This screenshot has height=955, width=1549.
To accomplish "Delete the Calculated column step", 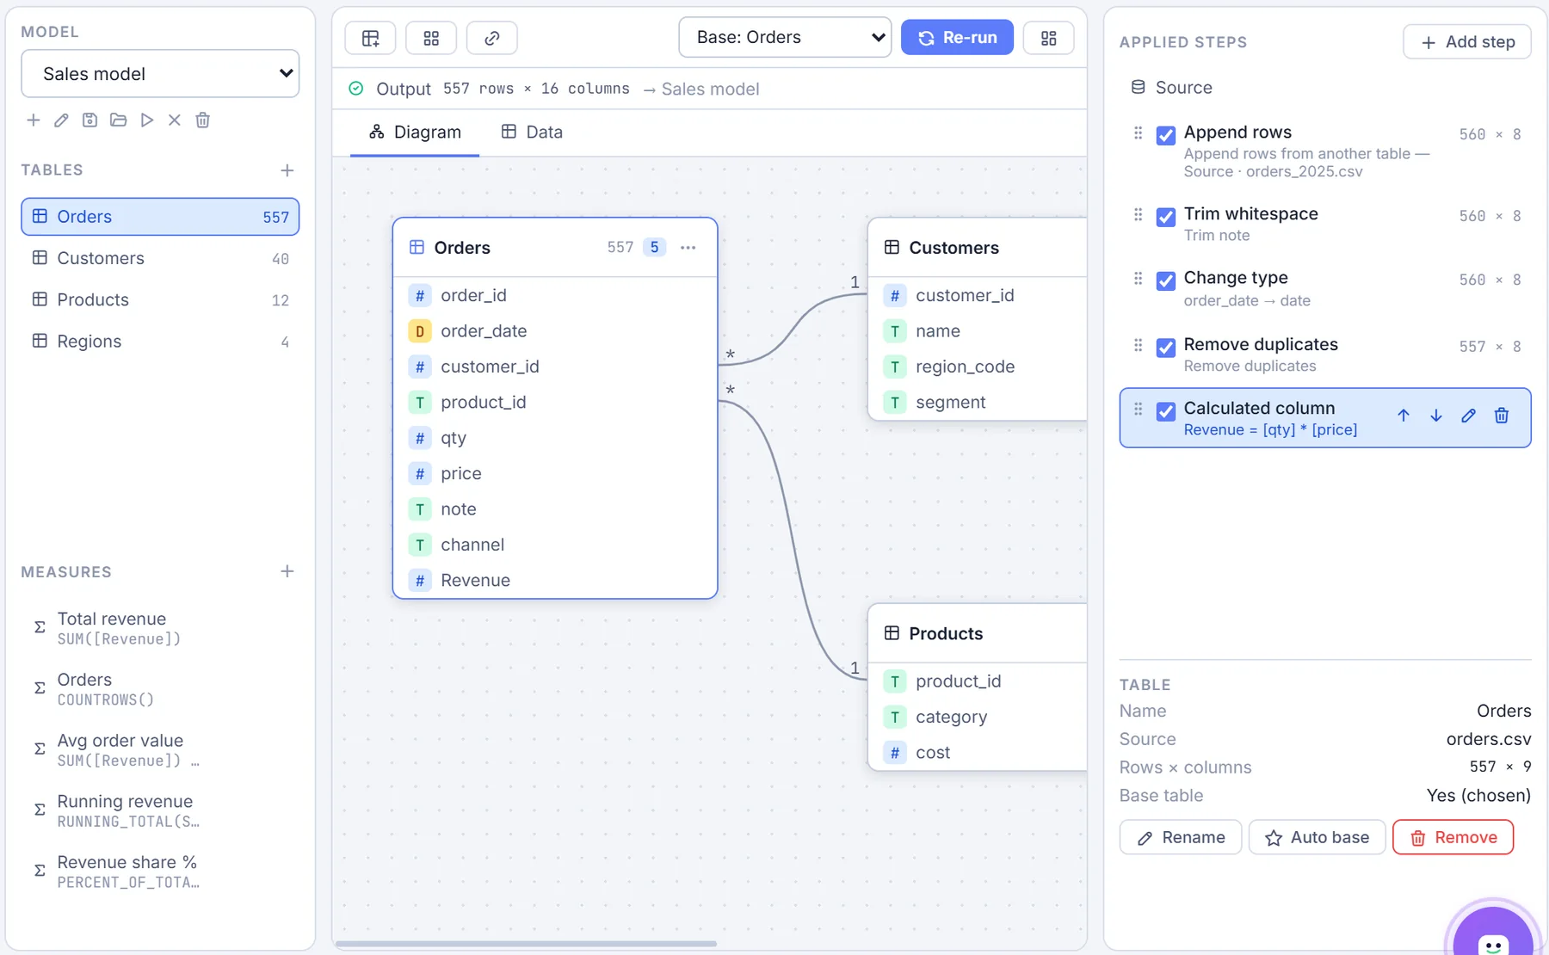I will tap(1502, 416).
